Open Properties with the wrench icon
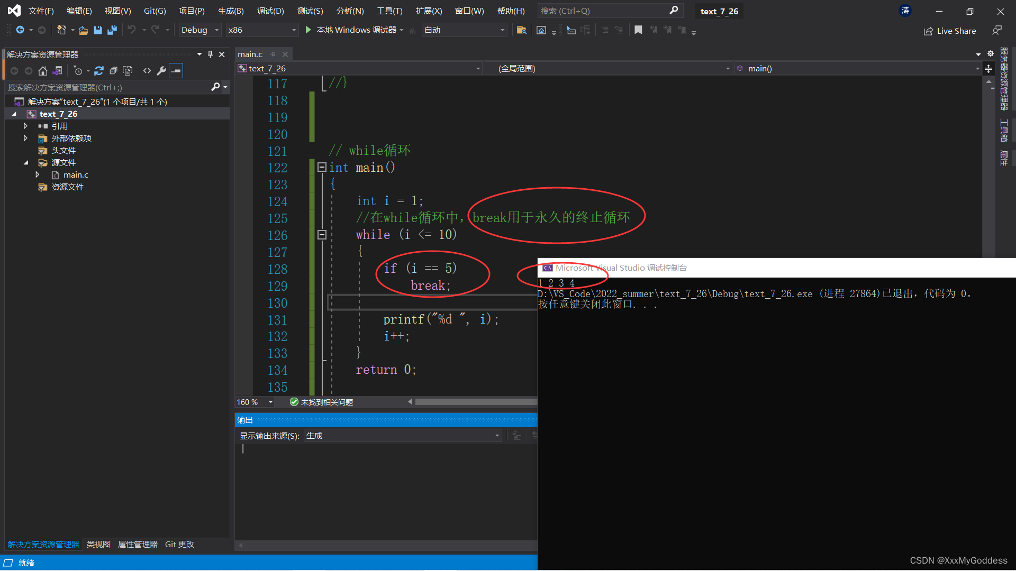Image resolution: width=1016 pixels, height=571 pixels. [x=161, y=71]
